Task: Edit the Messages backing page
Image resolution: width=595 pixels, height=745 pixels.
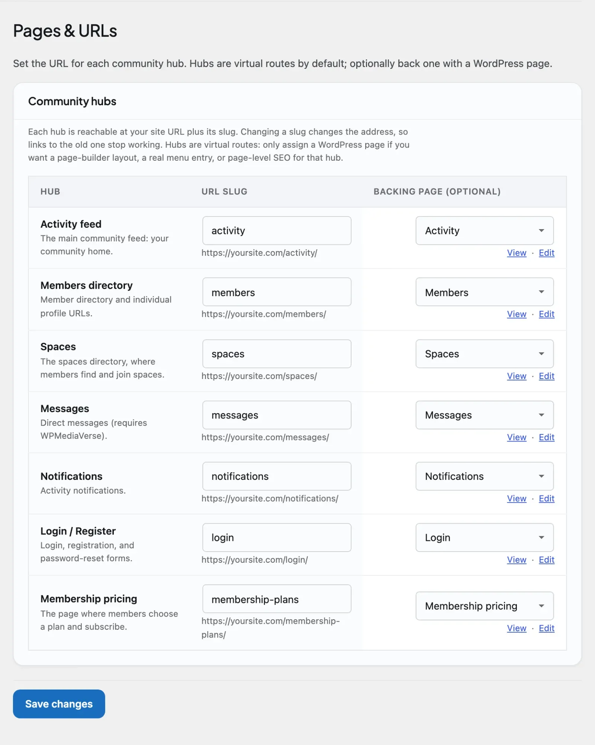Action: (547, 437)
